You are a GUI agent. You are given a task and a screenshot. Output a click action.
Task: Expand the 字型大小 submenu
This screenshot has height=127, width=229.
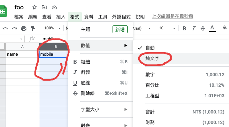click(101, 110)
